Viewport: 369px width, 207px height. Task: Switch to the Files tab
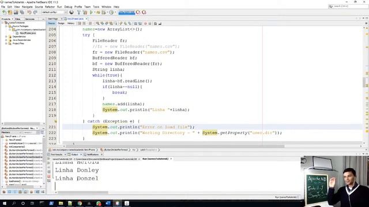click(18, 19)
